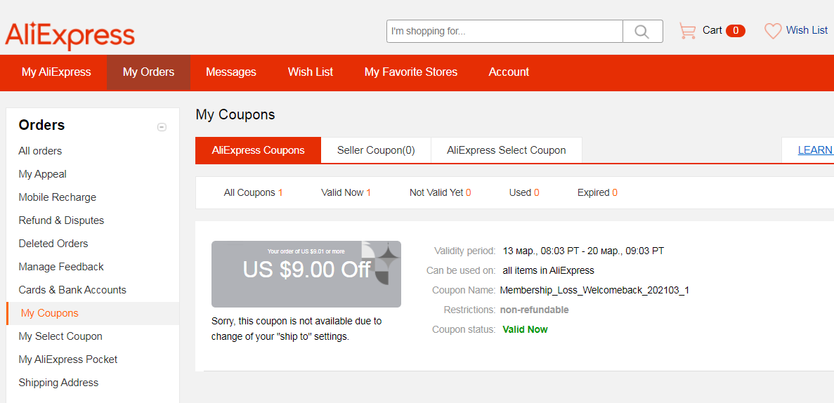
Task: Click the validity period date text
Action: tap(583, 251)
